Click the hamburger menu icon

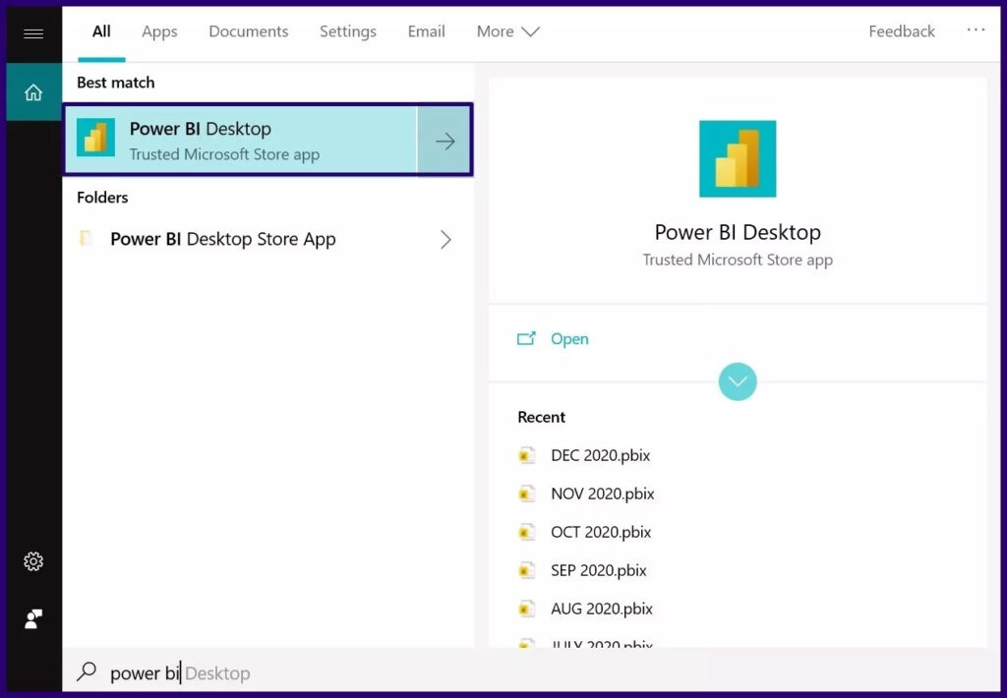click(x=33, y=33)
